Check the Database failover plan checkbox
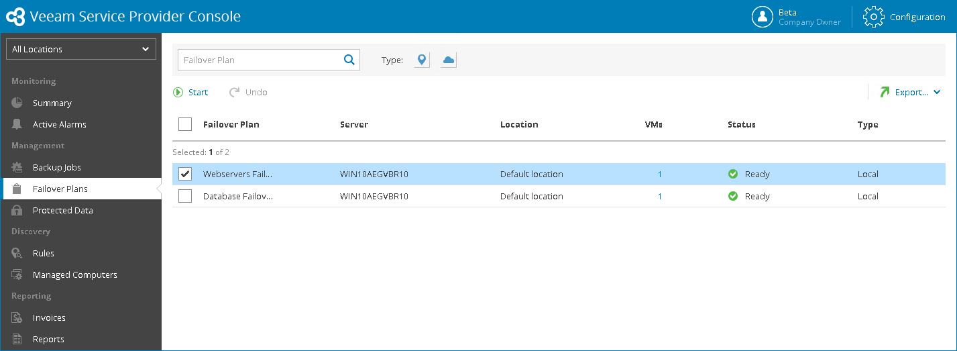The height and width of the screenshot is (351, 957). pyautogui.click(x=185, y=196)
